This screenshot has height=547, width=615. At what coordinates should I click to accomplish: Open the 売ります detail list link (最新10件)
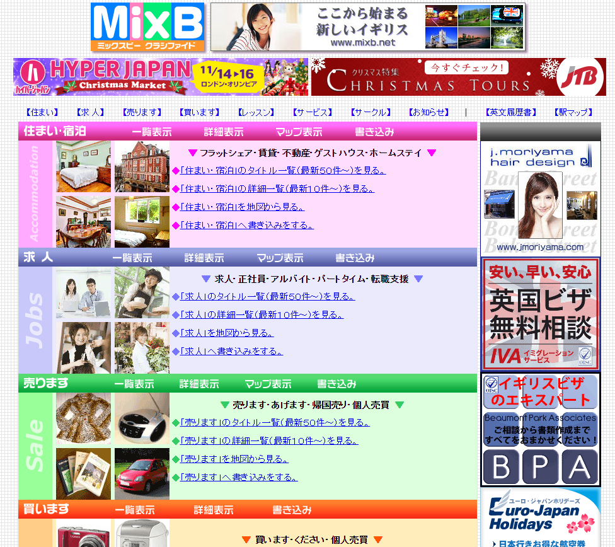[269, 440]
